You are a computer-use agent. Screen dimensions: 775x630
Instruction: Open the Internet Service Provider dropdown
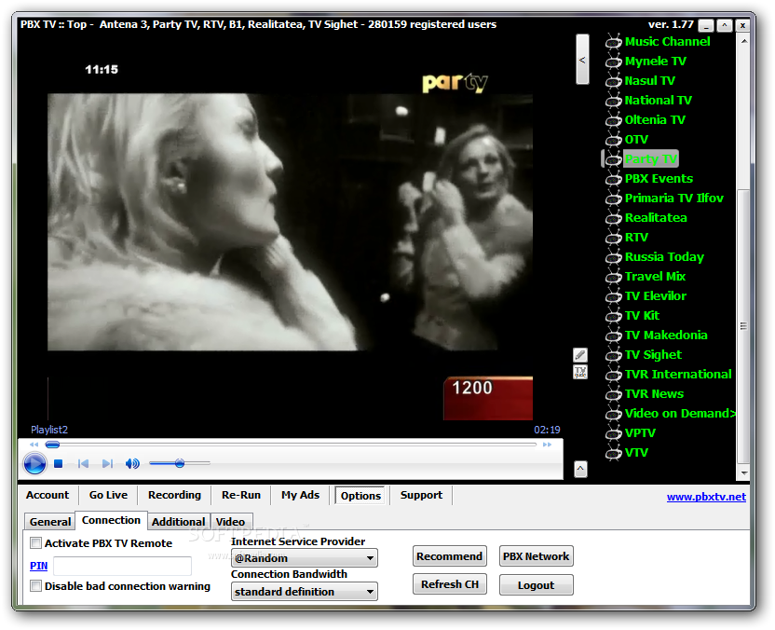click(304, 558)
